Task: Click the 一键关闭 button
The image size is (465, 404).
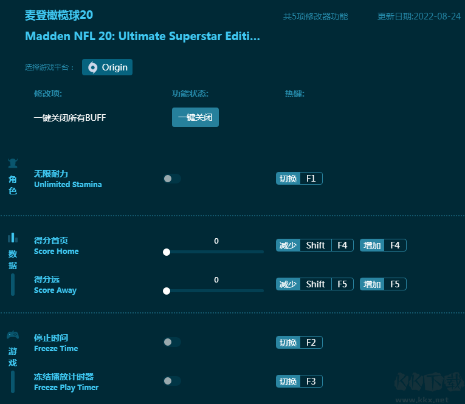Action: click(195, 117)
